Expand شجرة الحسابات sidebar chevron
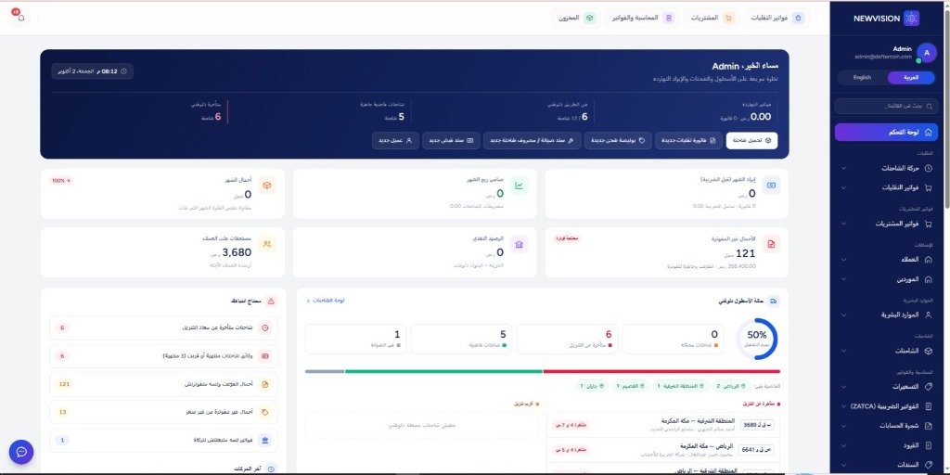Viewport: 950px width, 475px height. pyautogui.click(x=842, y=426)
